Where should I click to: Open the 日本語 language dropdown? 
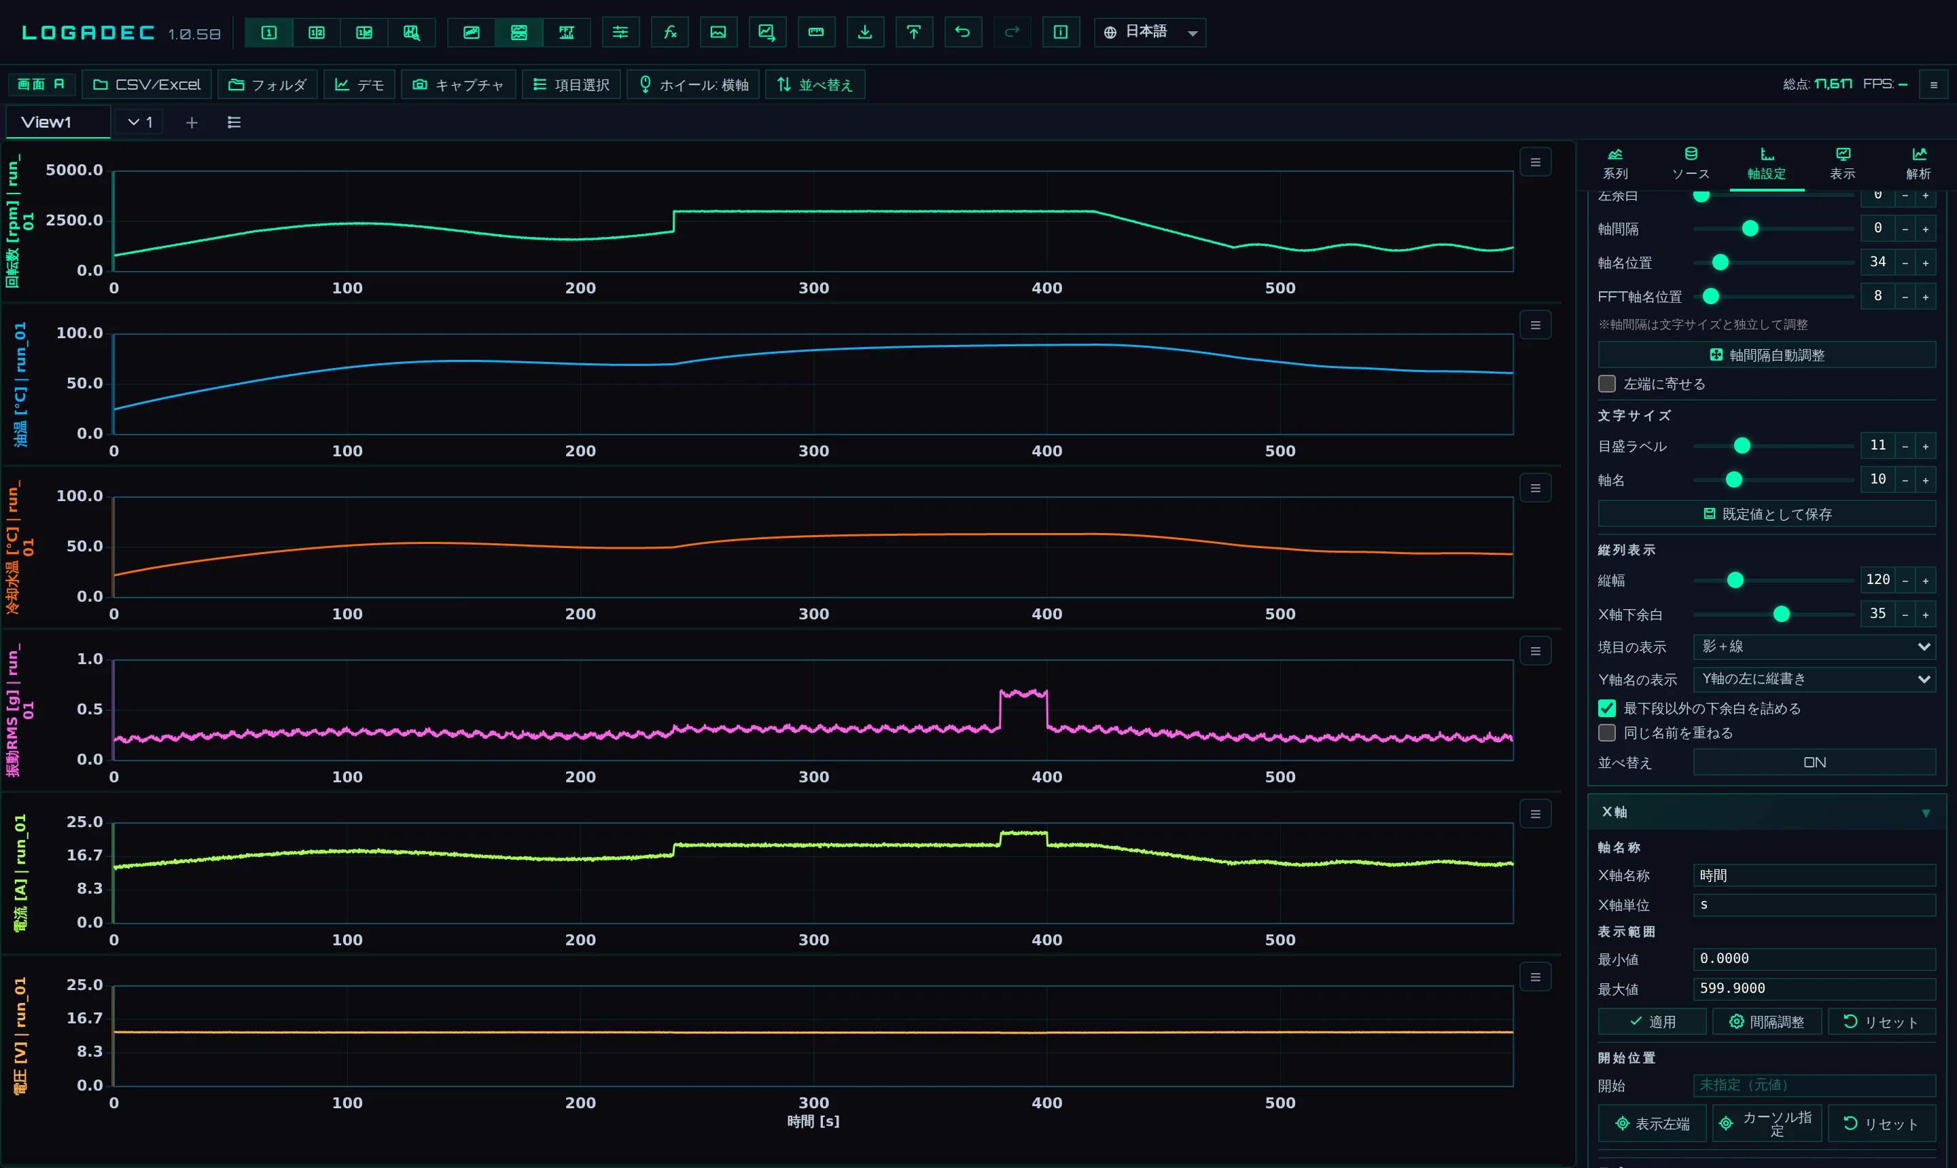click(1150, 33)
